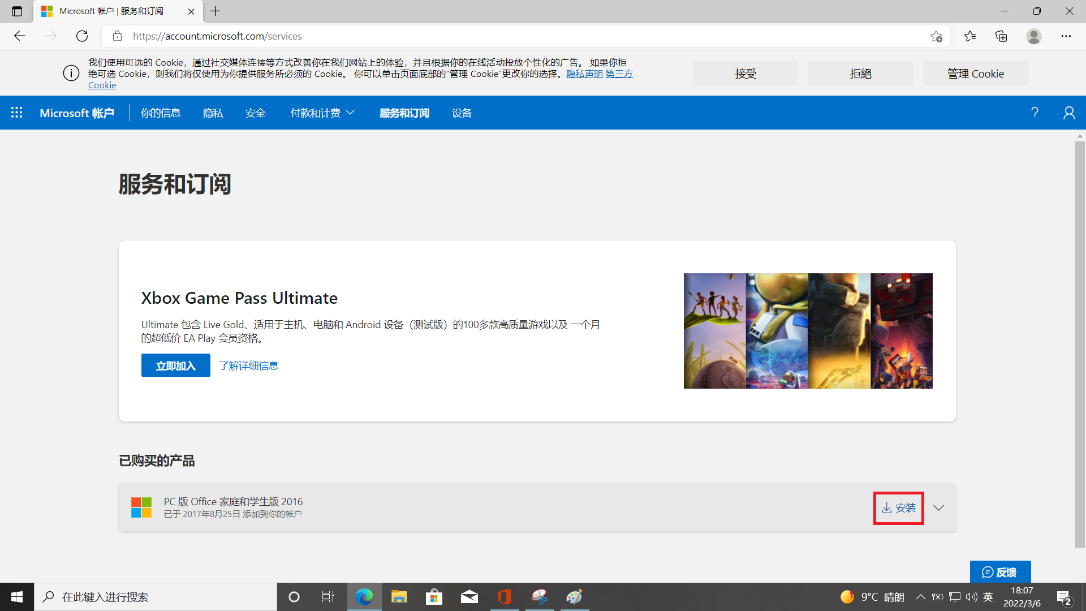
Task: Open Task View on the taskbar
Action: [328, 597]
